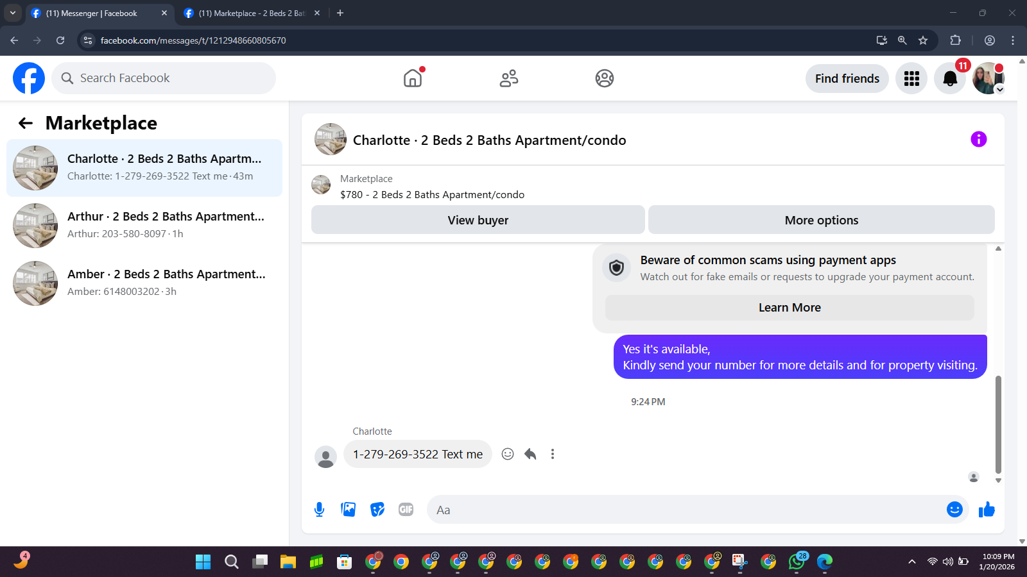
Task: Switch to Marketplace browser tab
Action: pos(252,13)
